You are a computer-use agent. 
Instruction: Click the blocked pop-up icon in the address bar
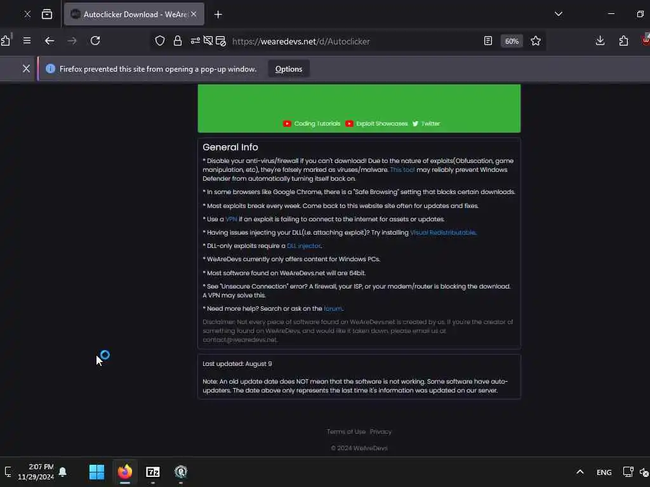[x=221, y=41]
